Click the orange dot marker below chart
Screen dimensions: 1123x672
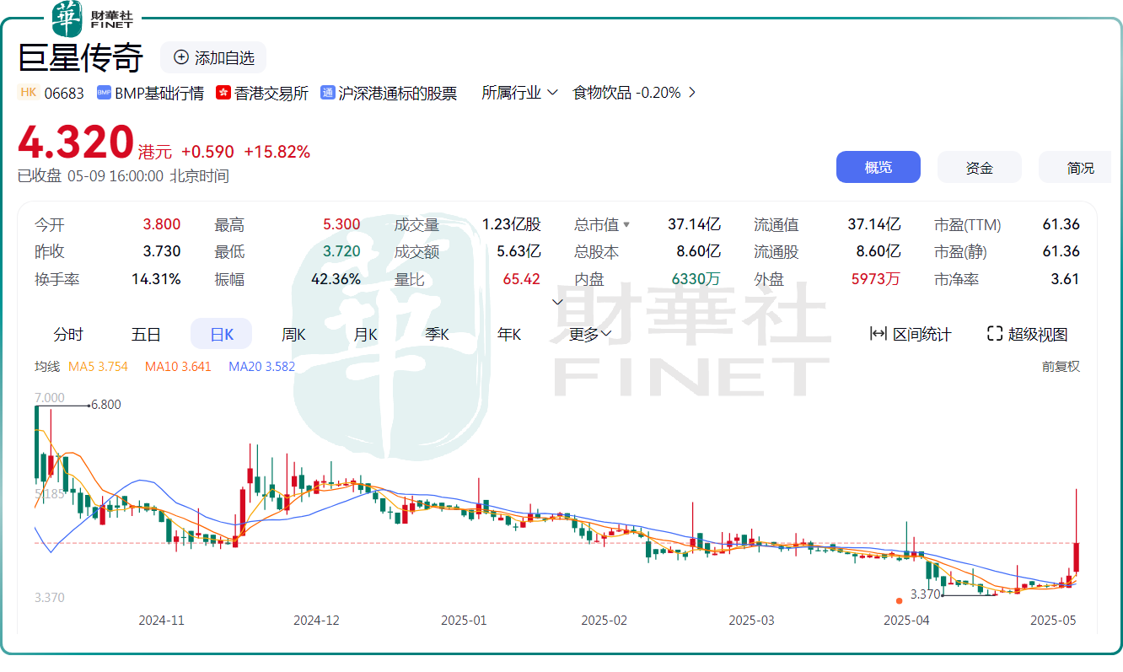[x=899, y=600]
